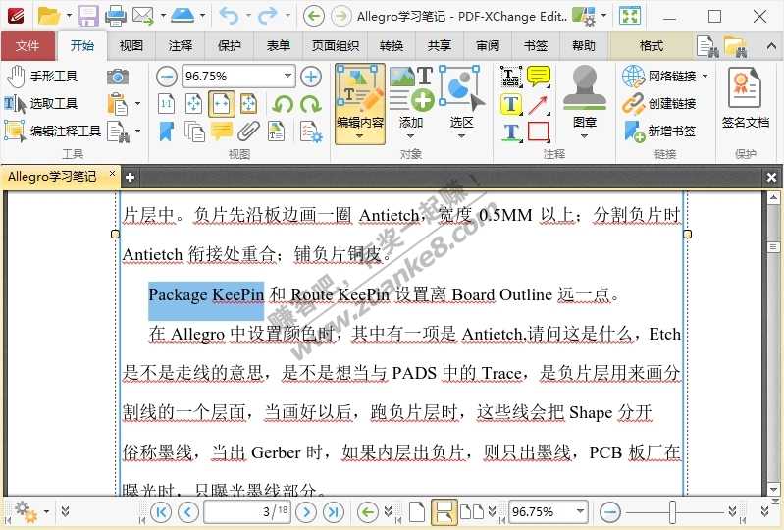Expand bottom status bar zoom 96.75% dropdown
The width and height of the screenshot is (784, 530).
pos(580,511)
